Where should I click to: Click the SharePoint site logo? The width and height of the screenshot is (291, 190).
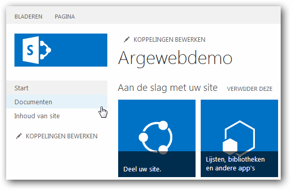coord(61,50)
